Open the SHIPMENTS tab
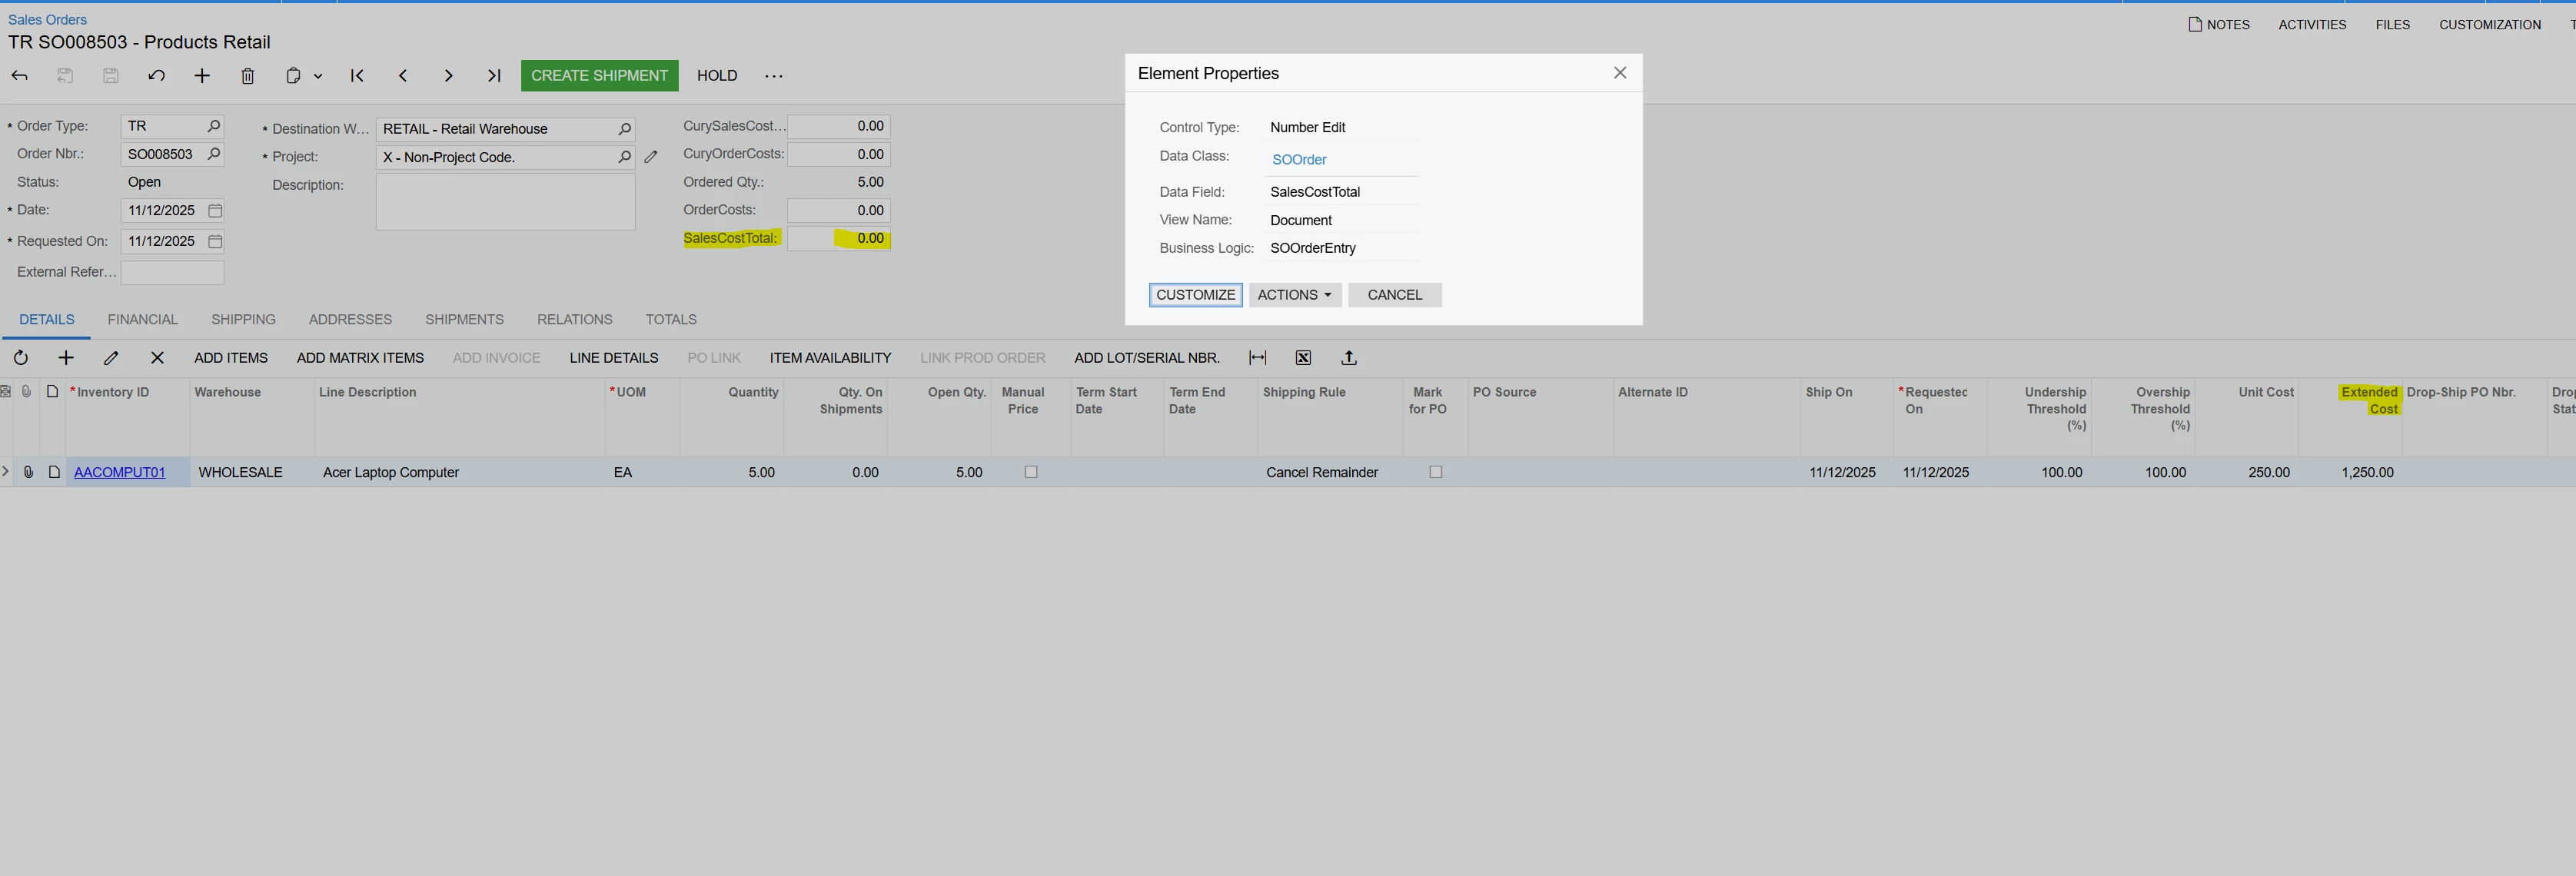The width and height of the screenshot is (2576, 876). (464, 320)
